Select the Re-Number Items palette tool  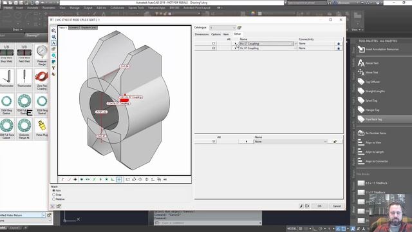pos(372,133)
